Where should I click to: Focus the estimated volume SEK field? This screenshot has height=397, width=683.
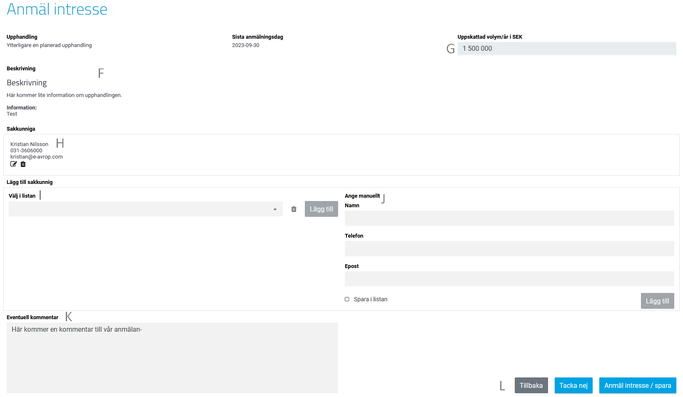click(566, 48)
